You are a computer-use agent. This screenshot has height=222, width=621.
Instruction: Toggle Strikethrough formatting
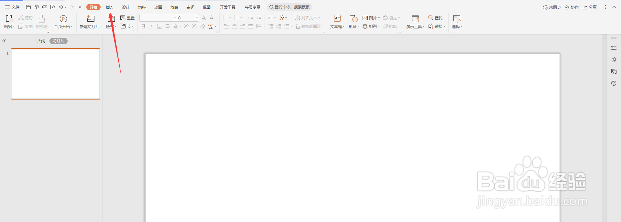click(167, 26)
